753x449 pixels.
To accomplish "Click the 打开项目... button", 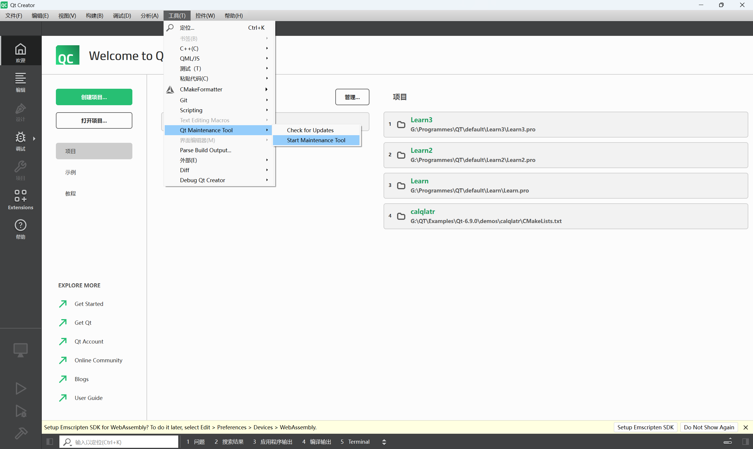I will (94, 120).
